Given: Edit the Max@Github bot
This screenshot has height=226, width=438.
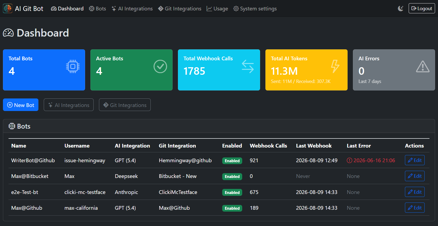Looking at the screenshot, I should [x=415, y=208].
